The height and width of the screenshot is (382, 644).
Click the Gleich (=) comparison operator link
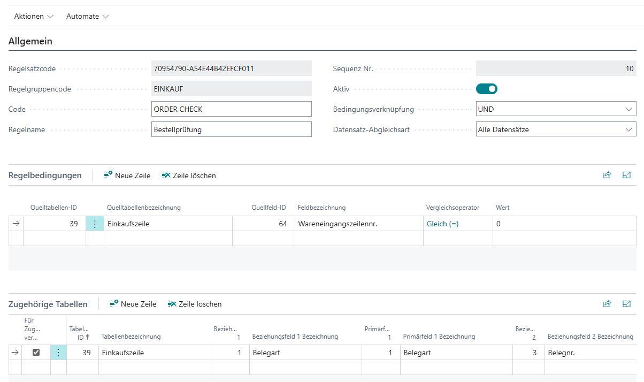(x=442, y=224)
